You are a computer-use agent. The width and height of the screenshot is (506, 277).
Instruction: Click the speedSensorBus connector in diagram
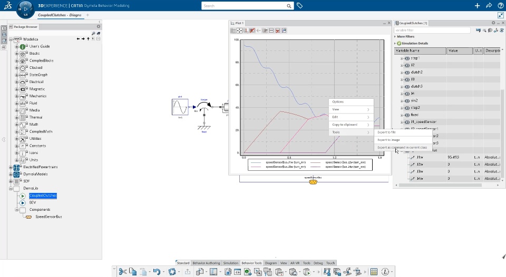click(x=313, y=182)
